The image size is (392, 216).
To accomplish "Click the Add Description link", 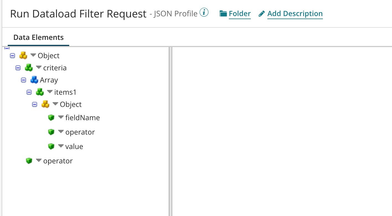I will click(295, 14).
